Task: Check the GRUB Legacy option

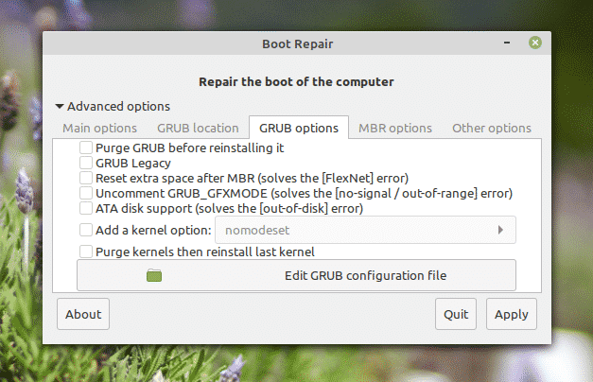Action: point(86,164)
